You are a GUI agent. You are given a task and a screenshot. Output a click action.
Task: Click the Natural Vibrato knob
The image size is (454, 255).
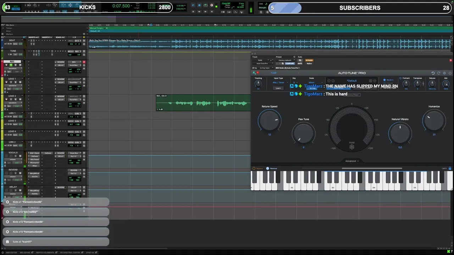[400, 133]
